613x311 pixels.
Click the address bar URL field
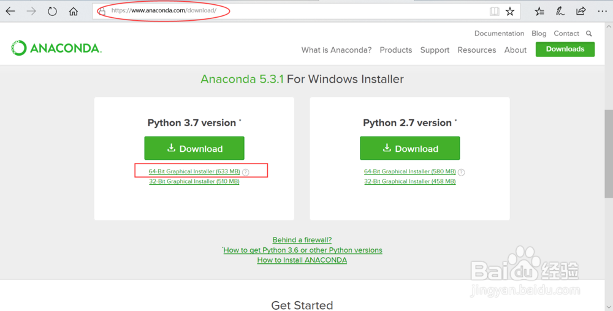coord(245,11)
